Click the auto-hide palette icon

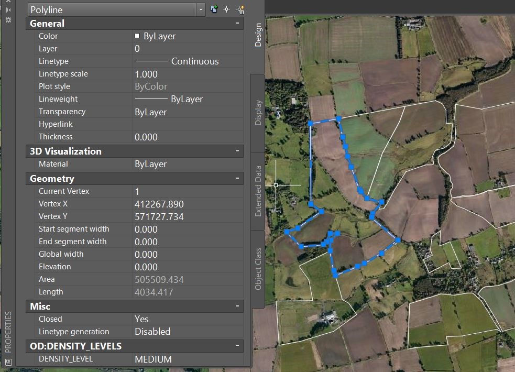click(x=8, y=10)
